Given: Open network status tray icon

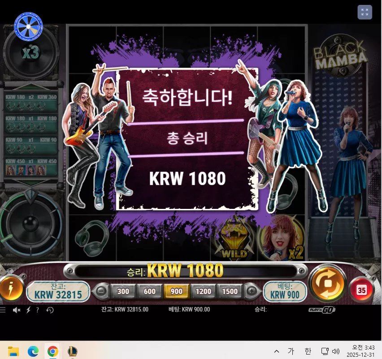Looking at the screenshot, I should tap(325, 351).
